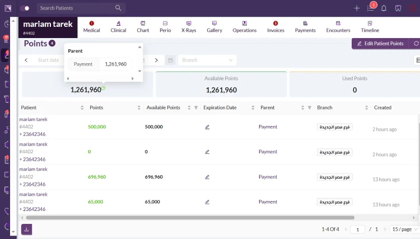Open the task list icon with badge
Screen dimensions: 420x239
click(371, 8)
